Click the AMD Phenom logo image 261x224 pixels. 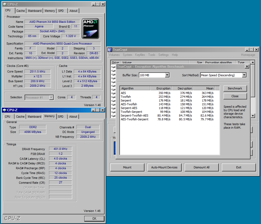pyautogui.click(x=91, y=28)
